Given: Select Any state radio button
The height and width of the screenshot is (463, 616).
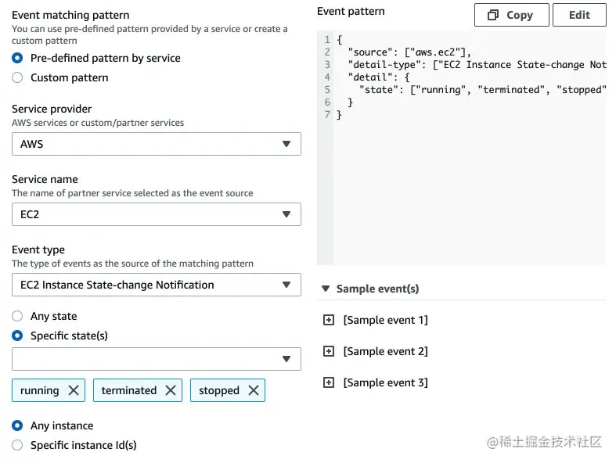Looking at the screenshot, I should click(x=17, y=316).
